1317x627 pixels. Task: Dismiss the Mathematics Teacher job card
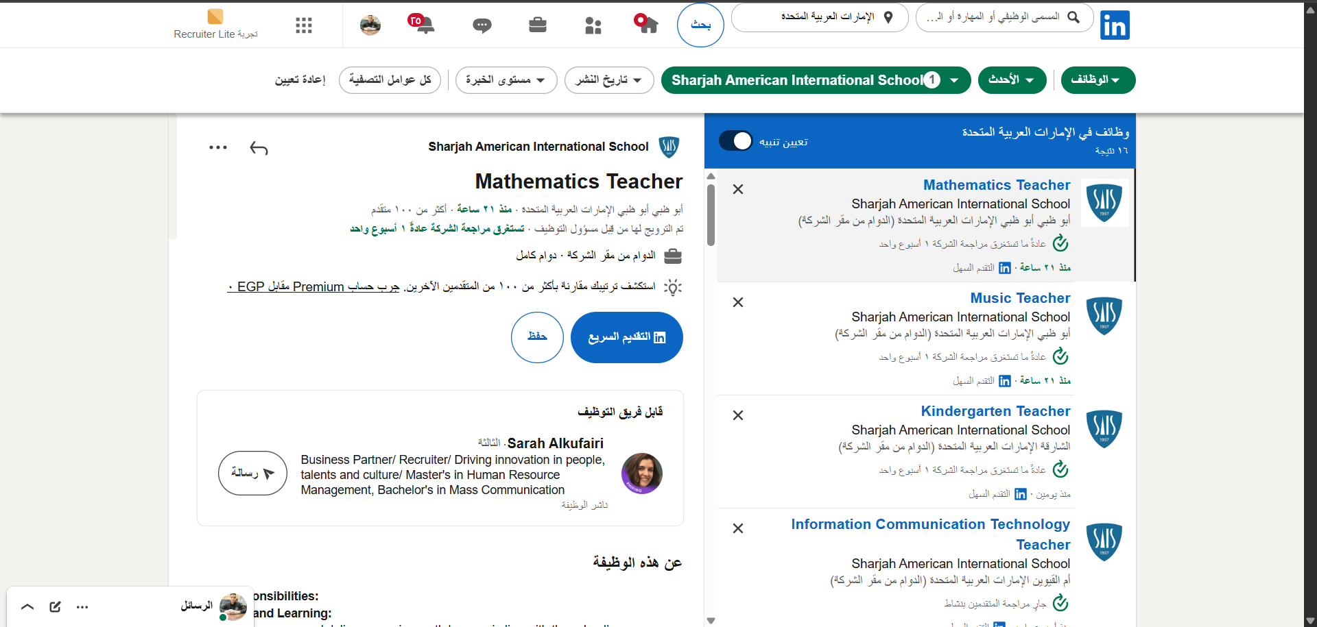[x=738, y=189]
